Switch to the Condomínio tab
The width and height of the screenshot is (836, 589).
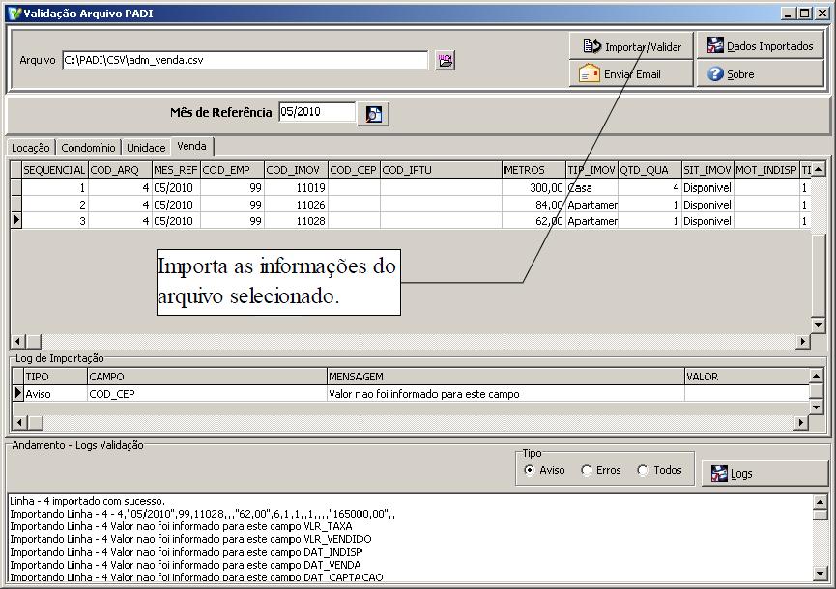tap(89, 148)
